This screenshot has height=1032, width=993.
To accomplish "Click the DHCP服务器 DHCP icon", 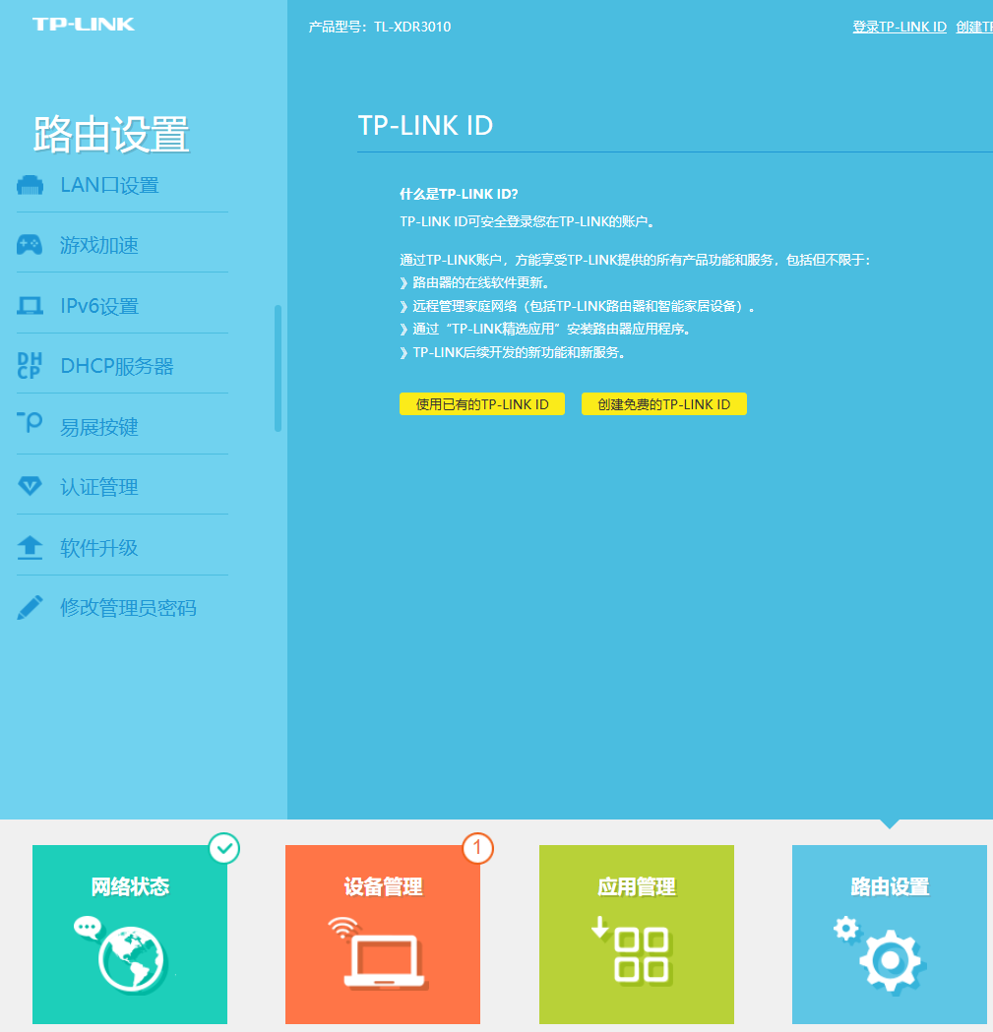I will coord(30,366).
